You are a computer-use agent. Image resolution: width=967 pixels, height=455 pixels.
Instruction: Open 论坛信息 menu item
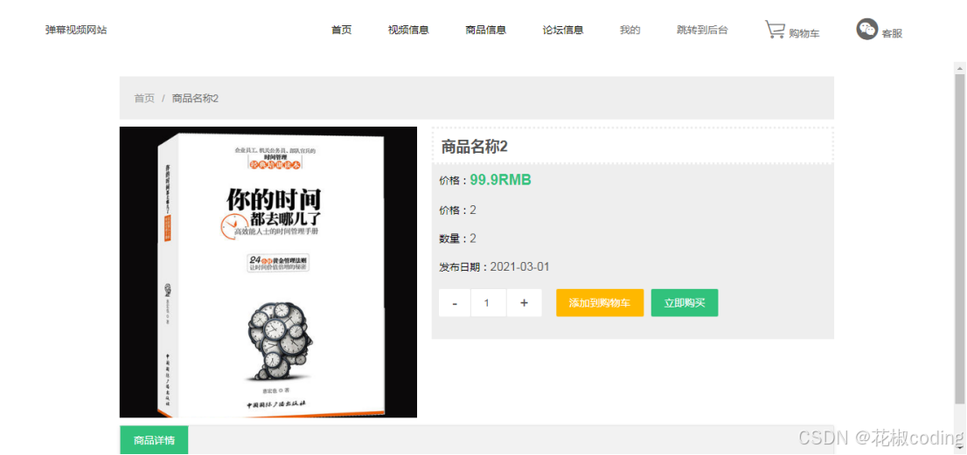[563, 30]
